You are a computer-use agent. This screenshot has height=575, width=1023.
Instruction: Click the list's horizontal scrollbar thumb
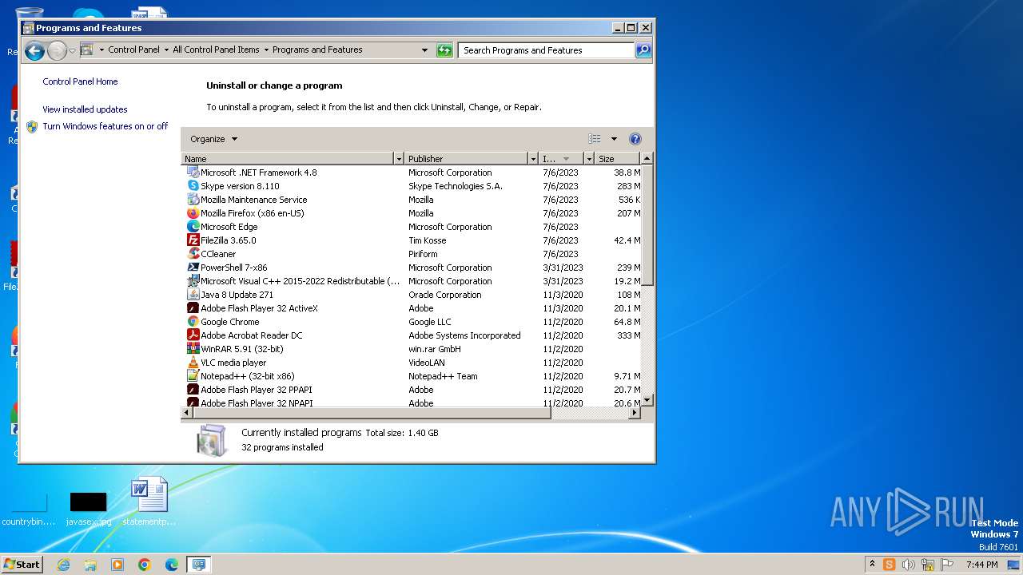click(x=372, y=413)
